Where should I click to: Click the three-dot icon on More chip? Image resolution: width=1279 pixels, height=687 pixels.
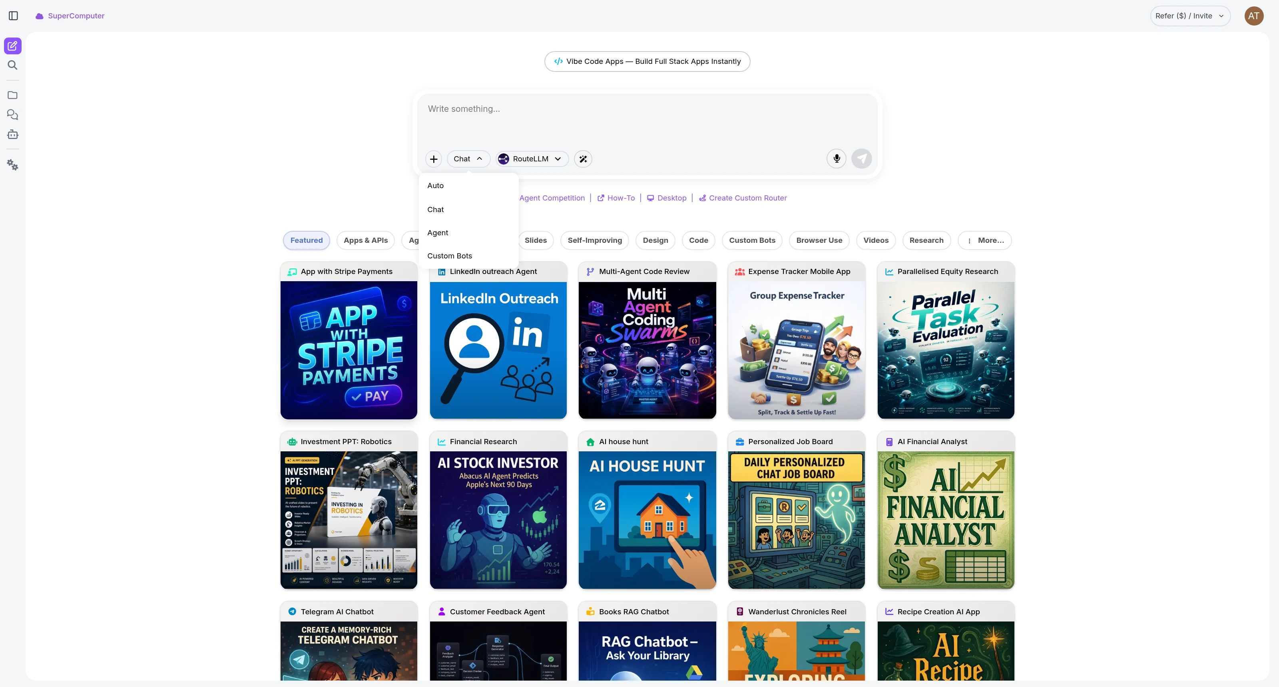(969, 240)
